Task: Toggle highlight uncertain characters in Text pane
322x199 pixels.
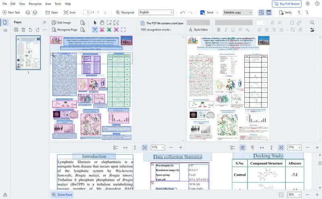Action: (243, 147)
